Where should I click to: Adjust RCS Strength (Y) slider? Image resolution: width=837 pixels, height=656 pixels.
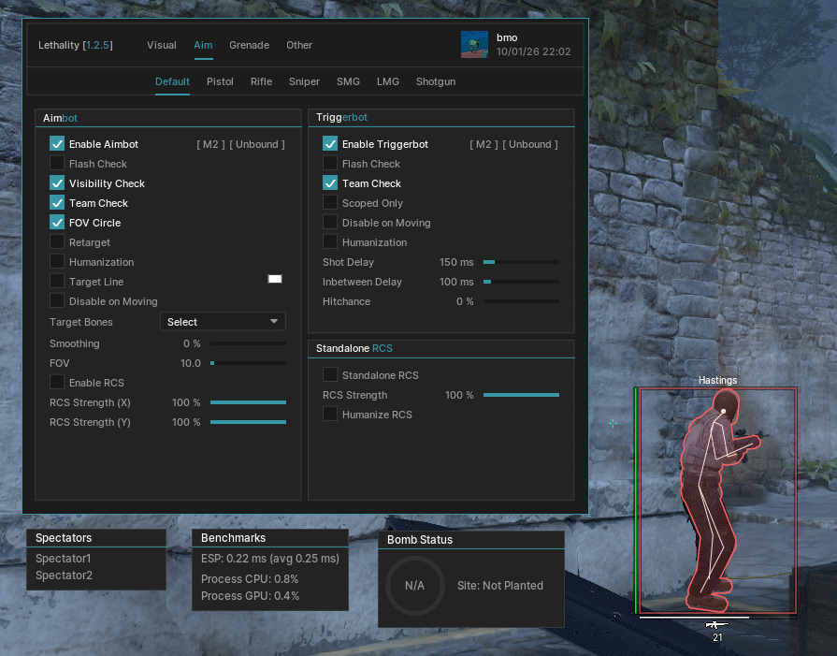point(248,422)
